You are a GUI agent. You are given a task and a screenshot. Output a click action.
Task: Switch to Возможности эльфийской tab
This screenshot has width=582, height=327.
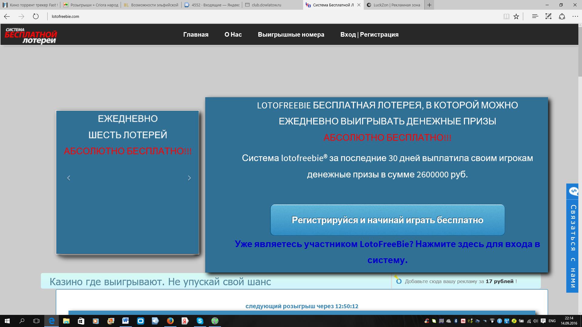pos(151,5)
